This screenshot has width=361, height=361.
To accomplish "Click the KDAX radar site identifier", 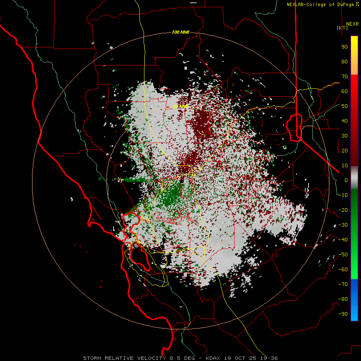I will click(x=213, y=358).
